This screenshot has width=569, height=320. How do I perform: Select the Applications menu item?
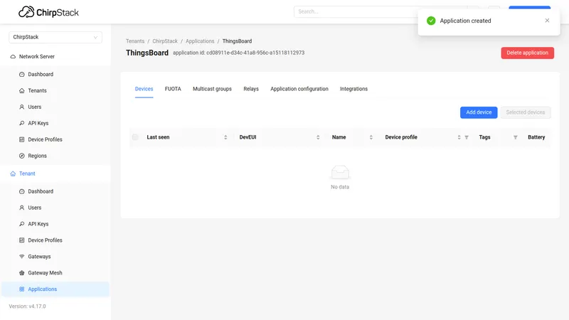[55, 289]
